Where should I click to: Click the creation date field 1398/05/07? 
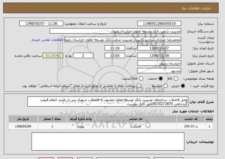point(159,48)
